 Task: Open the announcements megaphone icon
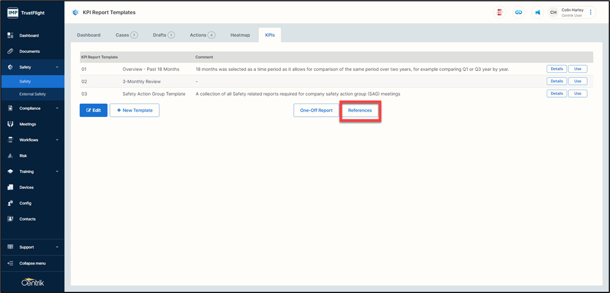pos(537,12)
